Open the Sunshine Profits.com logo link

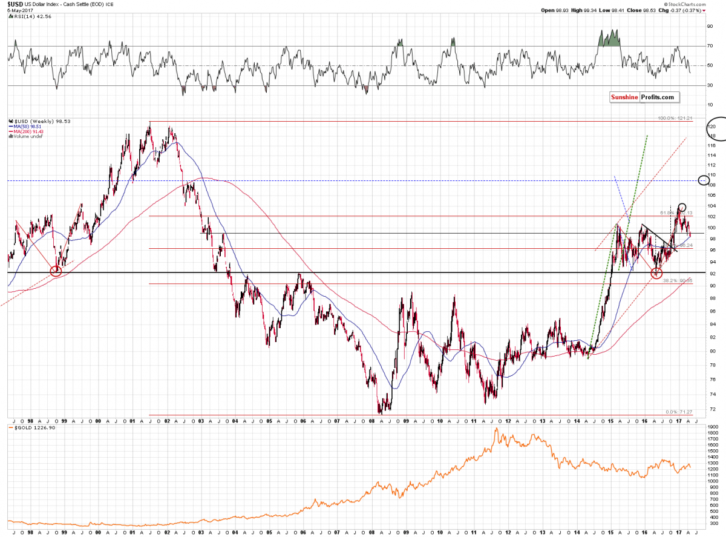(644, 97)
